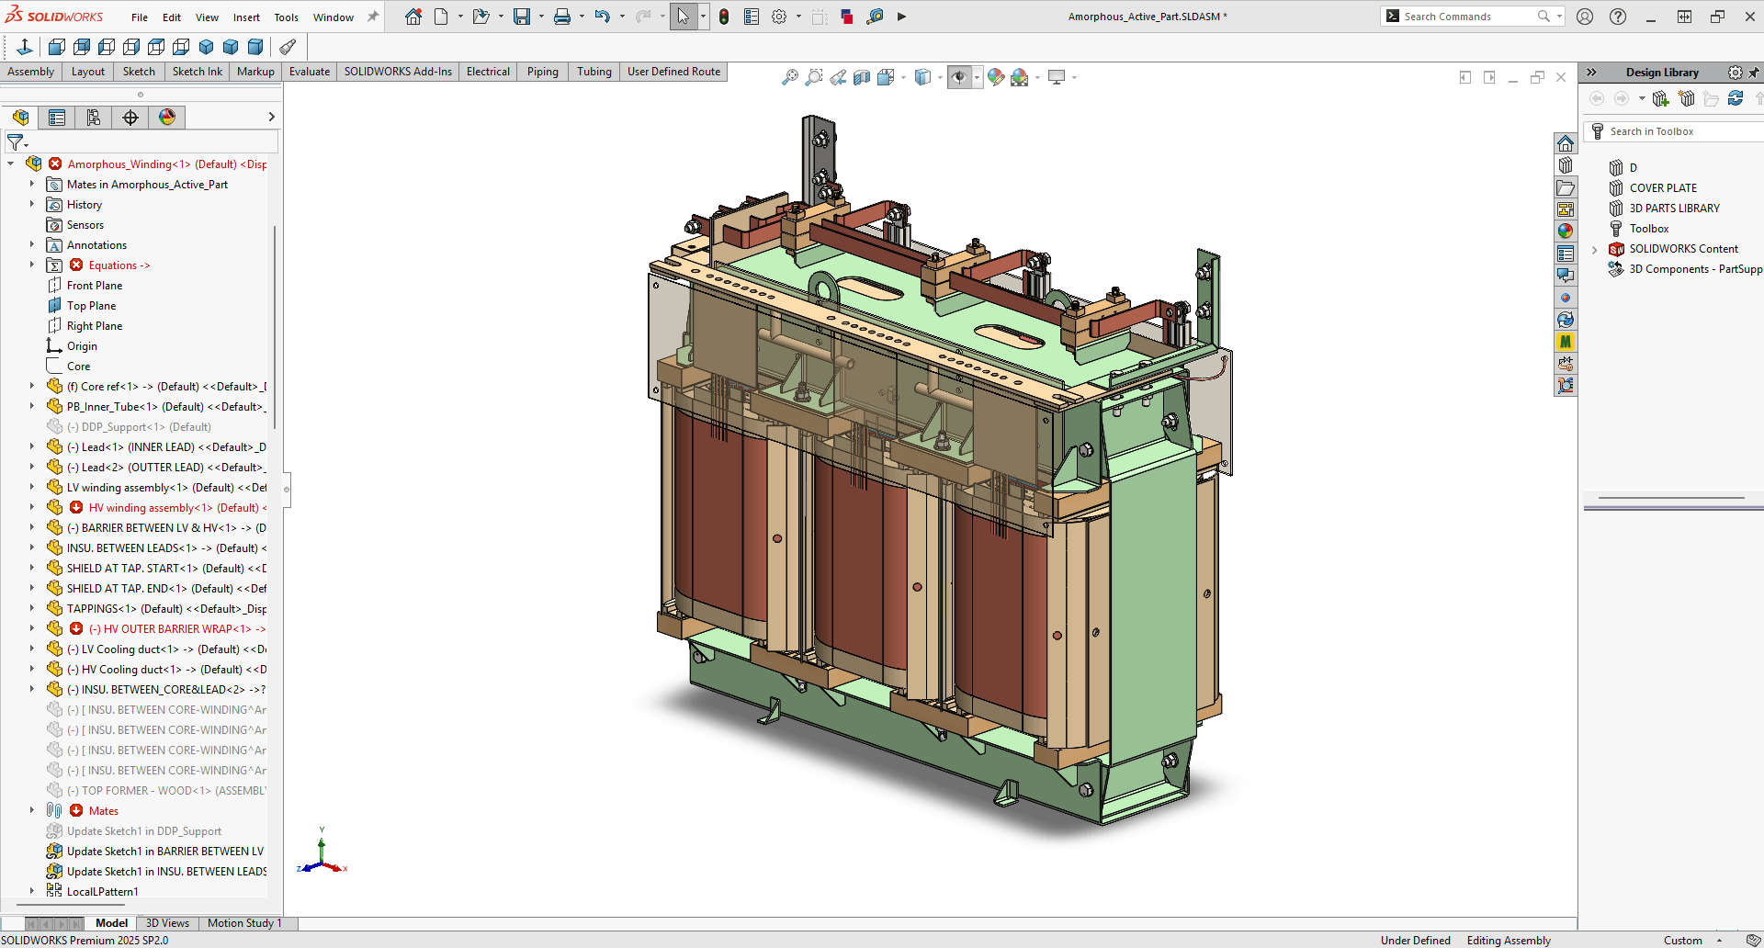Collapse the Amorphous_Winding assembly tree
The image size is (1764, 948).
point(11,164)
